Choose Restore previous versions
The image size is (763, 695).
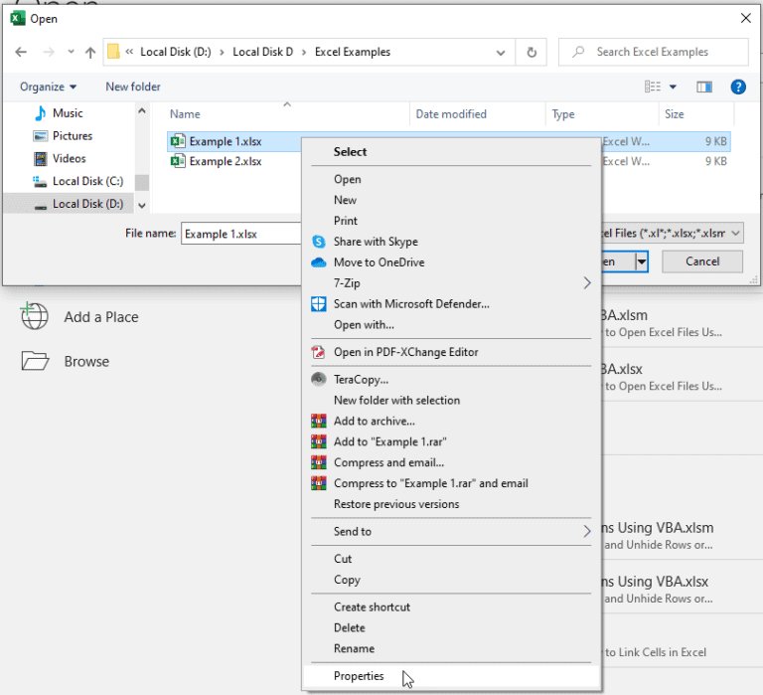[396, 504]
